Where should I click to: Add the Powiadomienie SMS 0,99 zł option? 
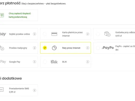point(19,90)
